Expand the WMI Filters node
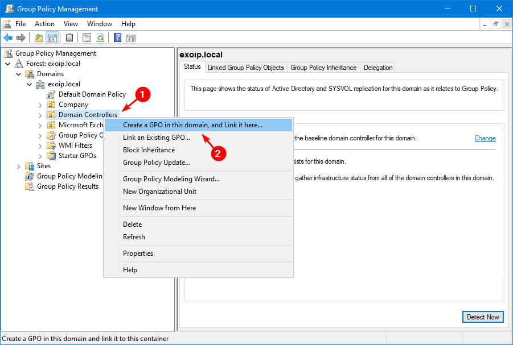The height and width of the screenshot is (345, 513). tap(40, 146)
